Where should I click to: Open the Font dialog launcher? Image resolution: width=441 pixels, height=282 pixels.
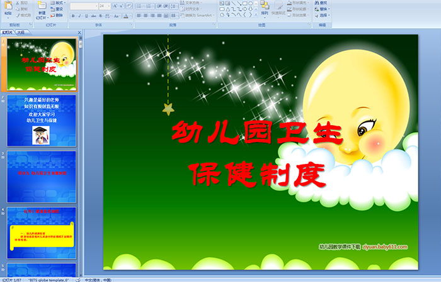131,24
